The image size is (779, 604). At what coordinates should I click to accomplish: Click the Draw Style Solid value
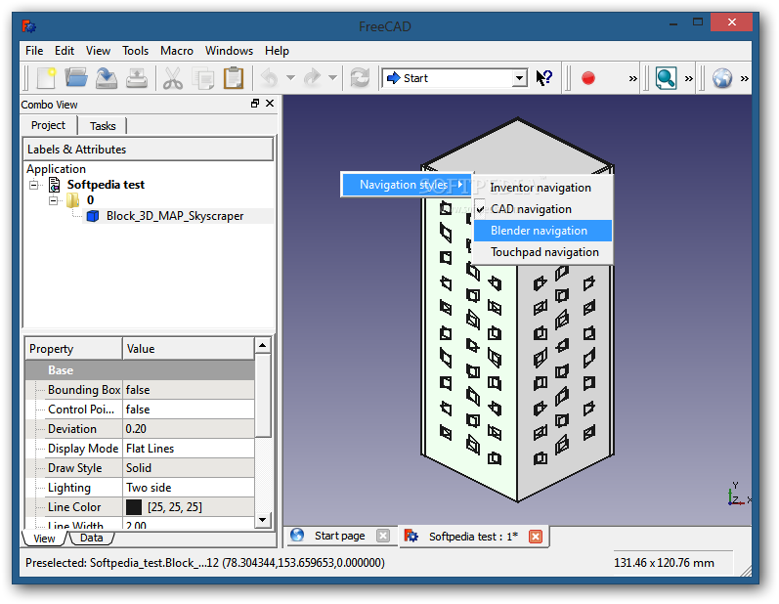pos(189,468)
